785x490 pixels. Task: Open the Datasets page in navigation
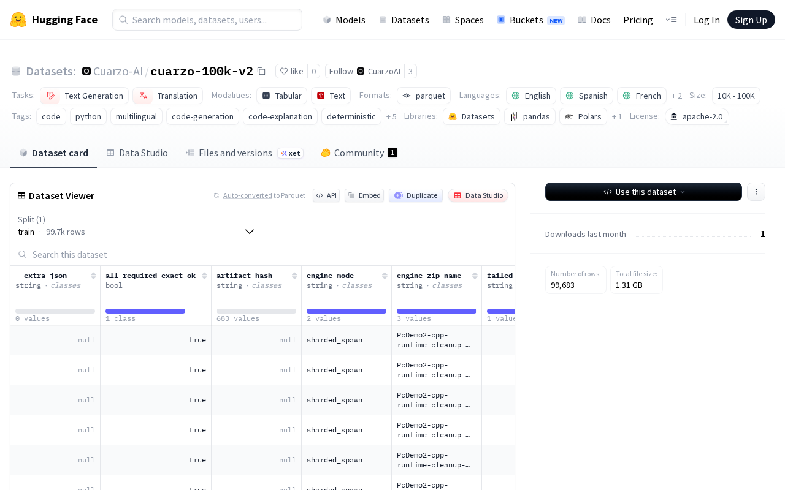tap(404, 20)
